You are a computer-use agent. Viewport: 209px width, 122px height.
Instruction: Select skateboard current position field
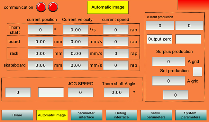pos(41,65)
